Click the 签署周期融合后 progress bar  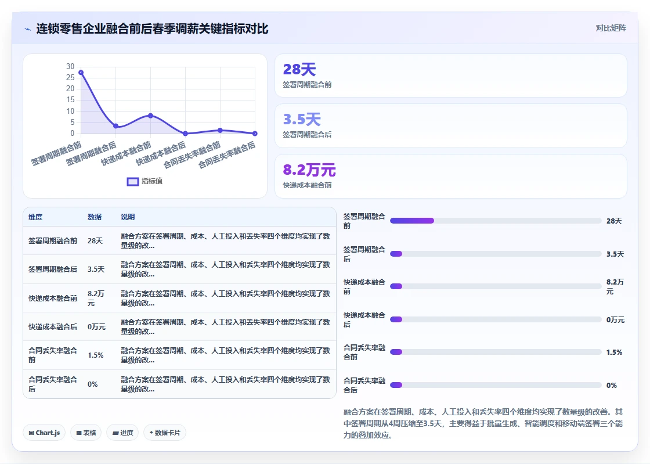click(496, 254)
